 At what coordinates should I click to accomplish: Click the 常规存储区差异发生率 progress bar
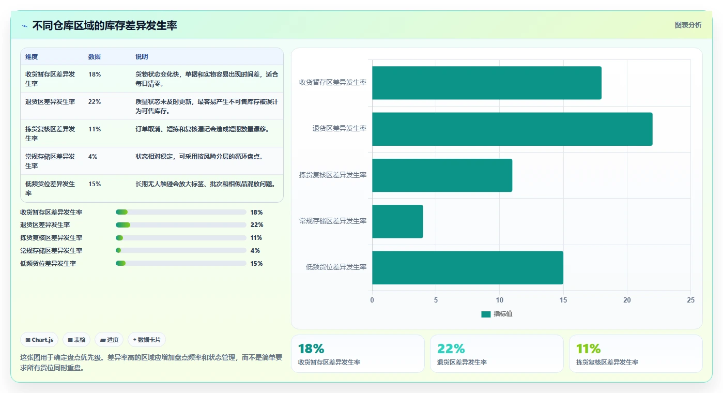(x=181, y=251)
